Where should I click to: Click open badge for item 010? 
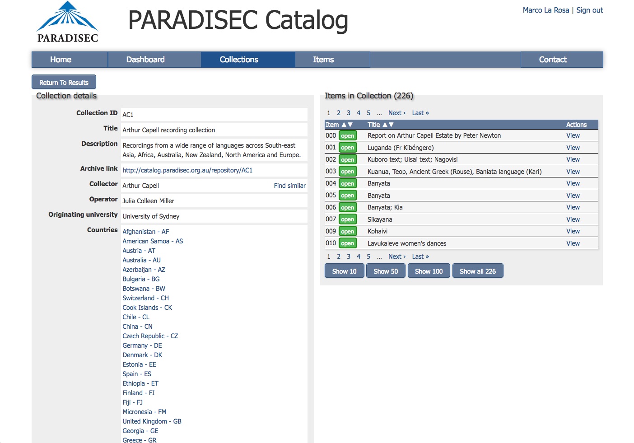pyautogui.click(x=348, y=243)
